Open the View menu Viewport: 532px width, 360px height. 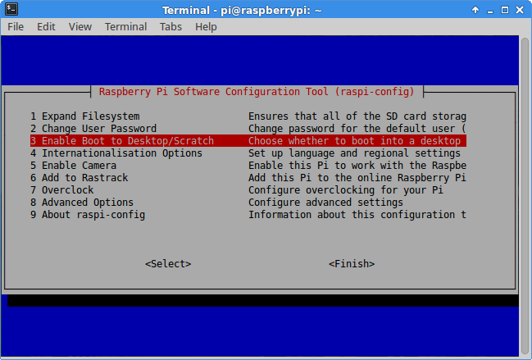80,26
